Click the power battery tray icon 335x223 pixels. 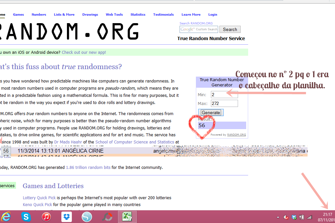[x=301, y=217]
